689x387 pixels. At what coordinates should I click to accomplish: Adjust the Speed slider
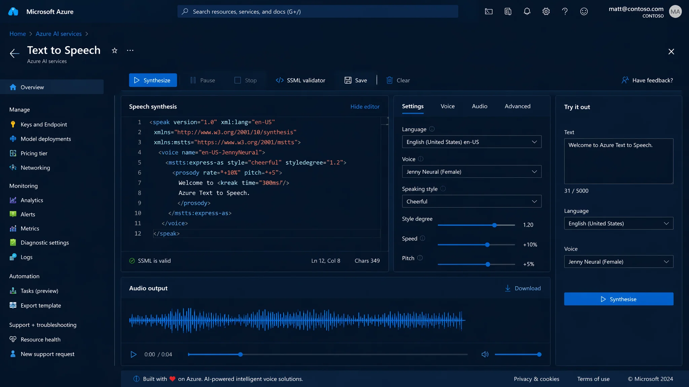[476, 245]
